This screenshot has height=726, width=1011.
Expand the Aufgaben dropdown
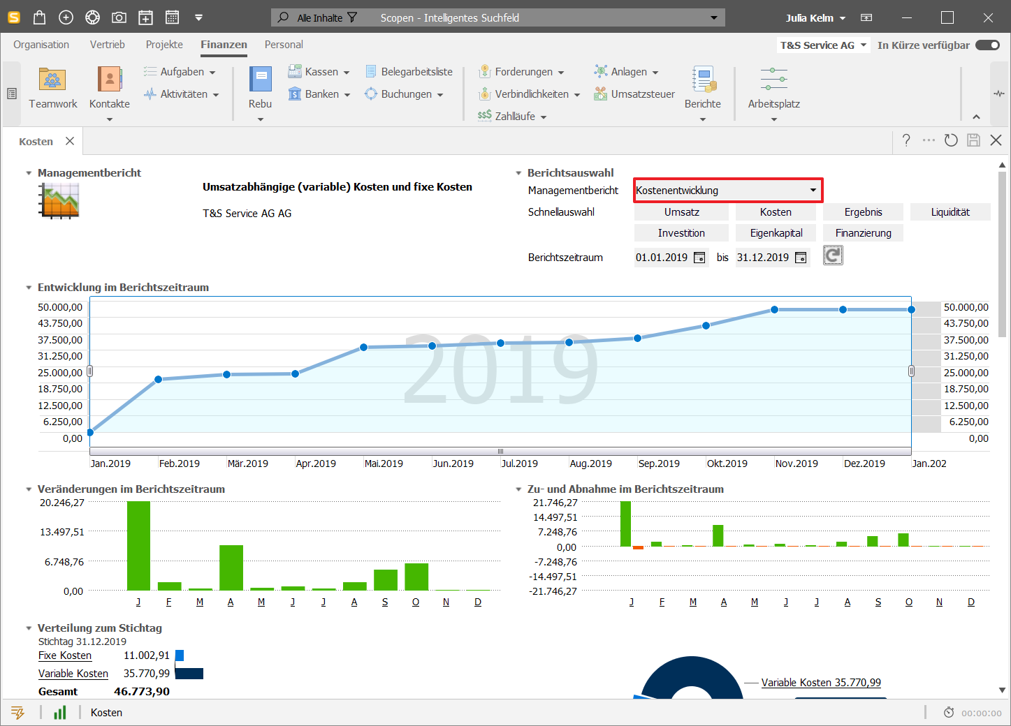coord(212,72)
